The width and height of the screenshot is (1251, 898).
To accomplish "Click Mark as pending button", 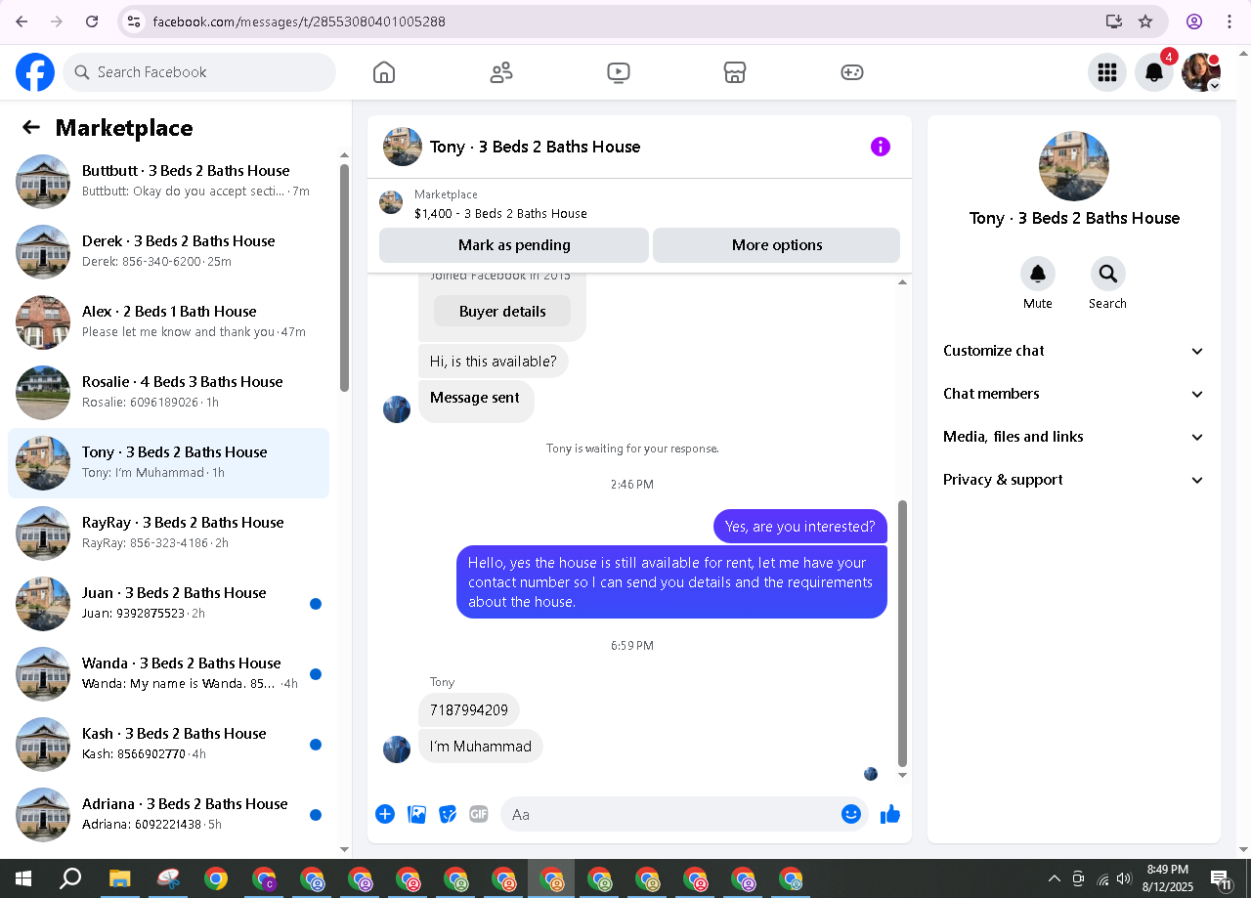I will (514, 245).
